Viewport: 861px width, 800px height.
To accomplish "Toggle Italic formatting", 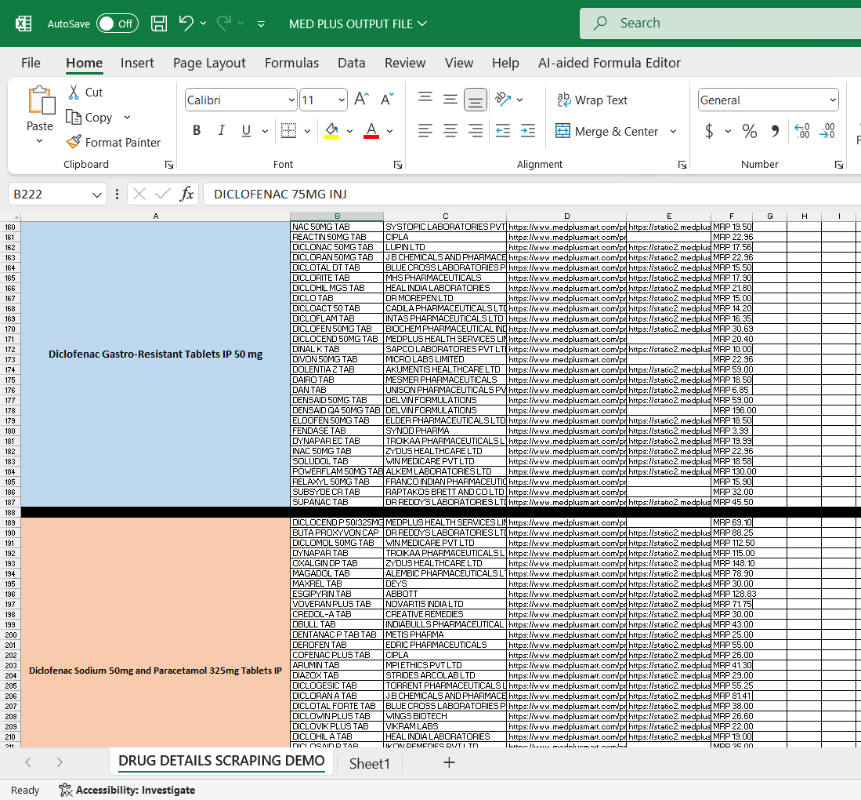I will [221, 131].
